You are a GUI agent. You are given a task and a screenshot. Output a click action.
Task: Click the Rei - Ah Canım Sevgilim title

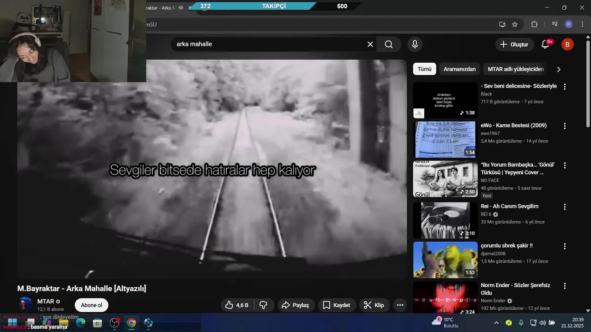pos(509,206)
